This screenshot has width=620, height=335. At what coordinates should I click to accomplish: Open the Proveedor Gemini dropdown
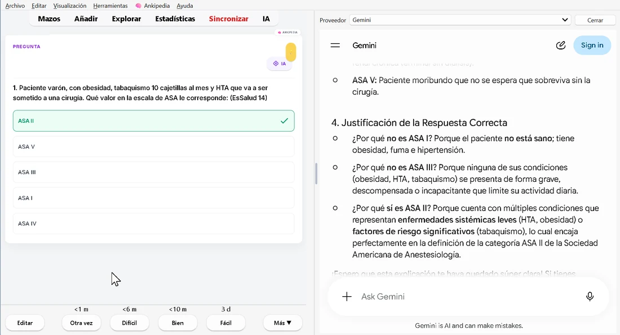point(460,20)
